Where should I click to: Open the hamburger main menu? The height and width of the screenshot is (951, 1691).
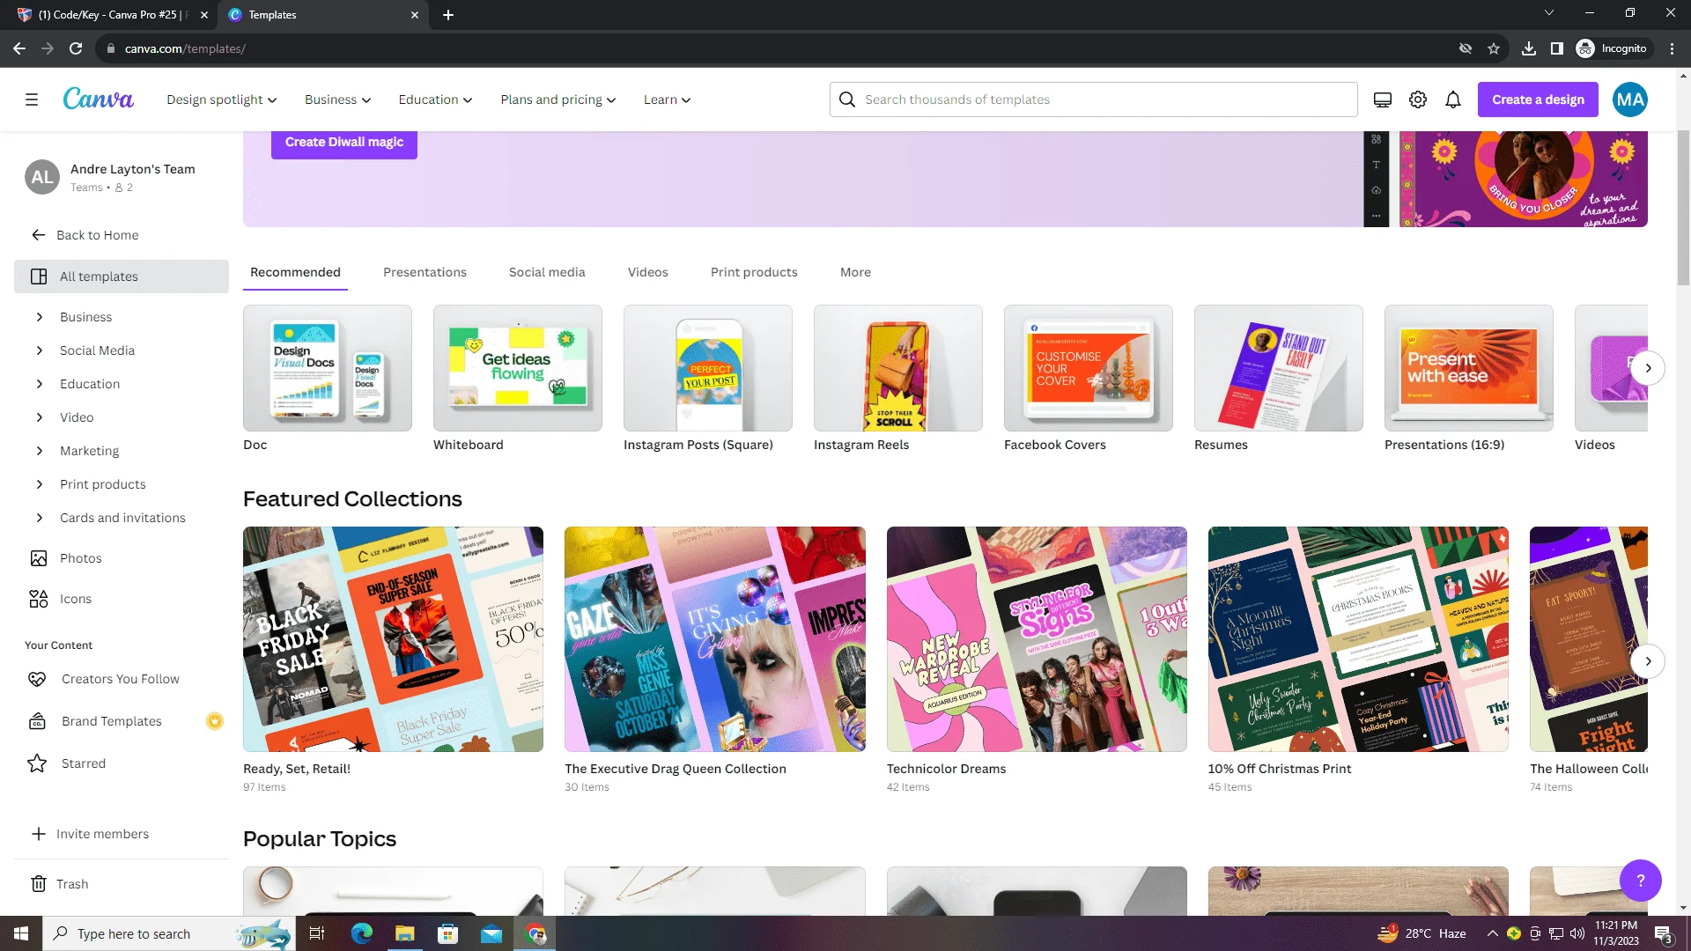point(32,100)
